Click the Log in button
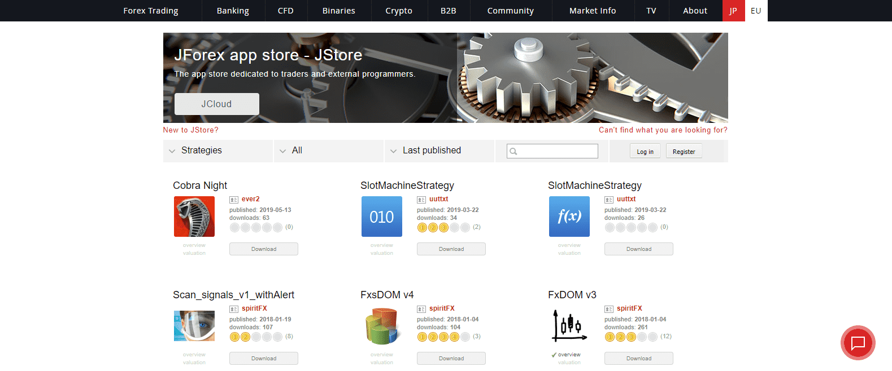This screenshot has width=892, height=371. pyautogui.click(x=645, y=151)
